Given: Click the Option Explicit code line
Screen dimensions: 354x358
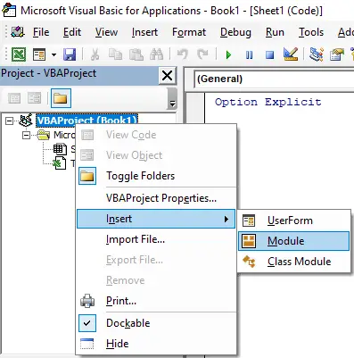Looking at the screenshot, I should 268,102.
